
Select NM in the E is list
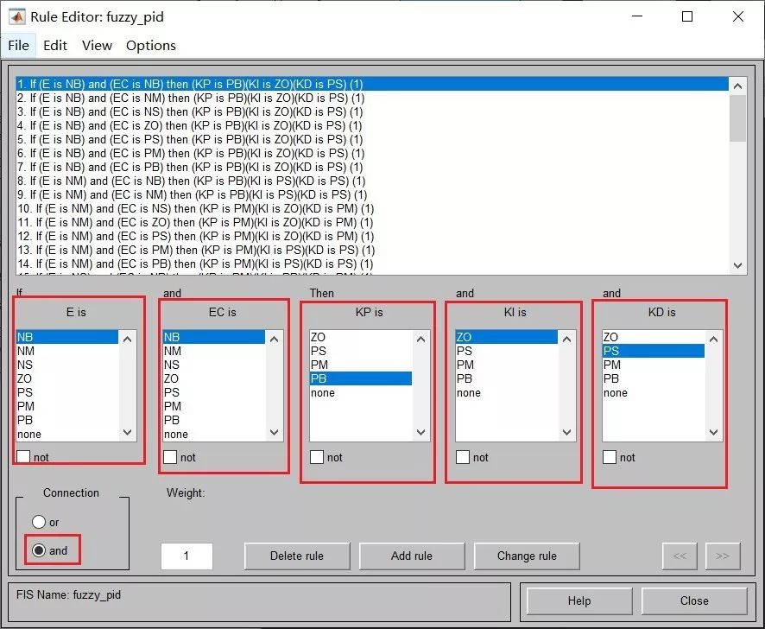coord(67,351)
